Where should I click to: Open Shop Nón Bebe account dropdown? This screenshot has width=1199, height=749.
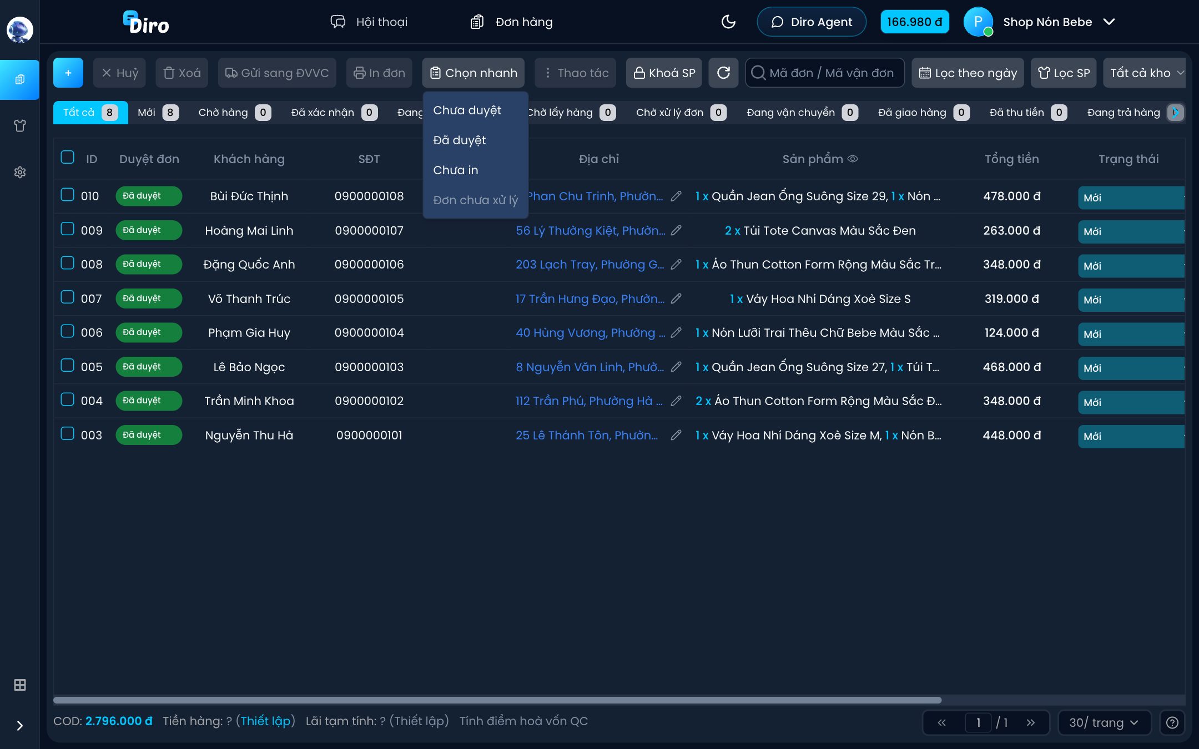coord(1039,22)
